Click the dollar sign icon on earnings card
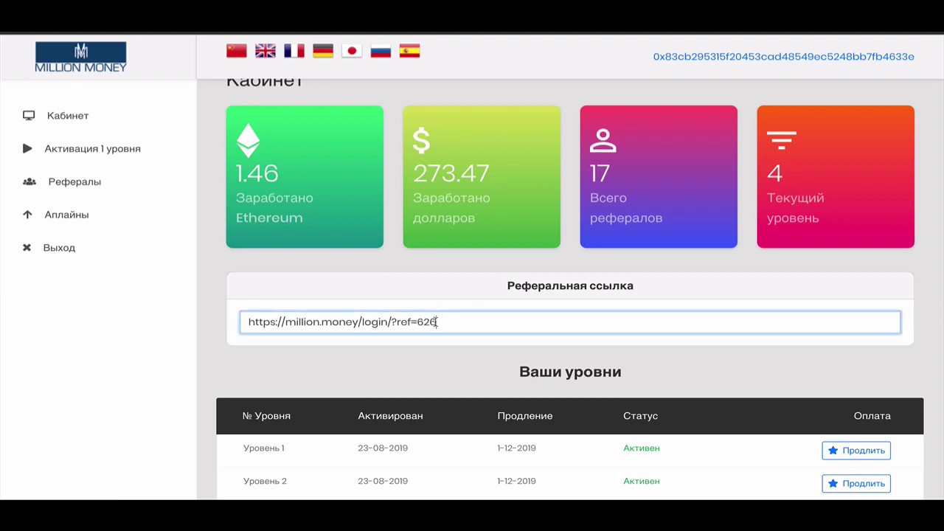The height and width of the screenshot is (531, 944). pyautogui.click(x=421, y=140)
